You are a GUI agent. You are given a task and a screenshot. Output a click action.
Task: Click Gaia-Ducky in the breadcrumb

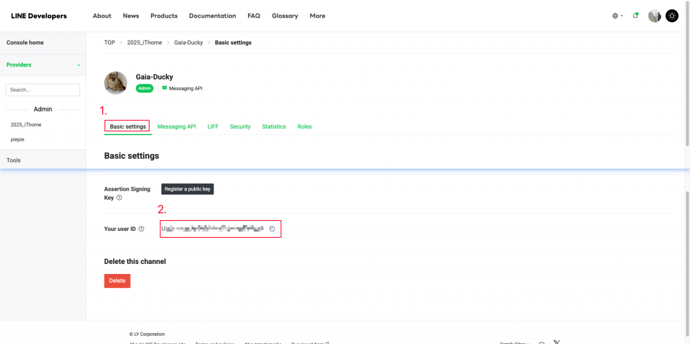coord(189,42)
